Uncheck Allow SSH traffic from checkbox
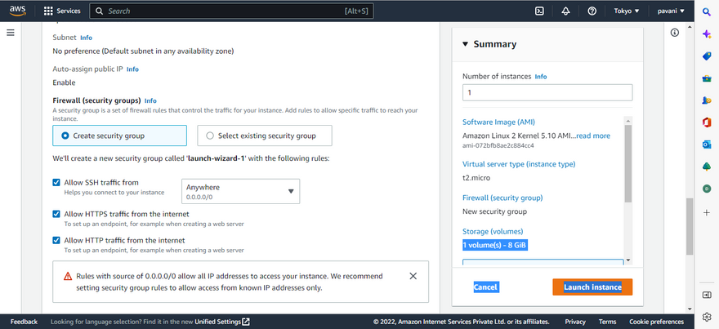Image resolution: width=719 pixels, height=329 pixels. [56, 183]
